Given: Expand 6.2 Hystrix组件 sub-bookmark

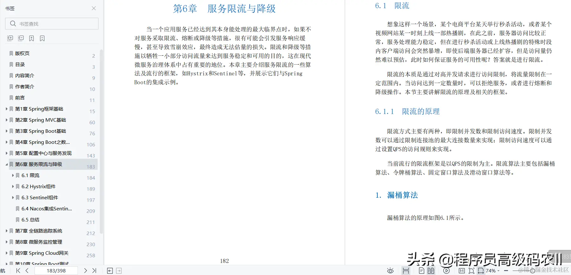Looking at the screenshot, I should 13,186.
